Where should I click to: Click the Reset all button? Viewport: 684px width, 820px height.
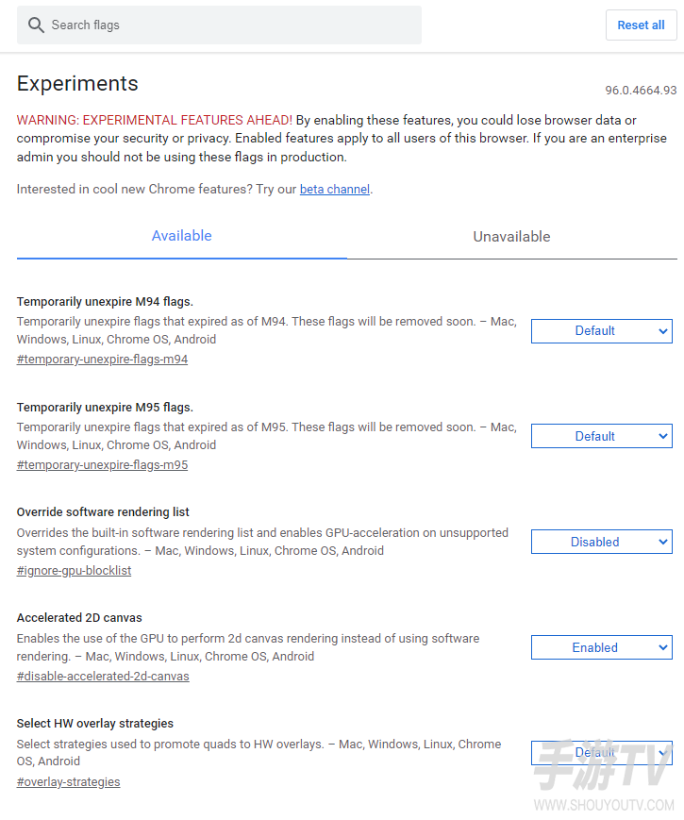click(x=641, y=25)
